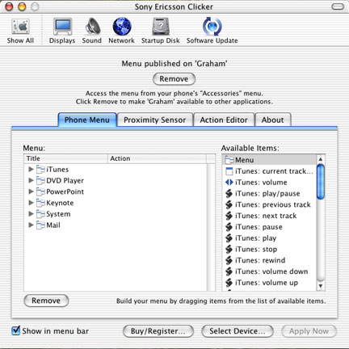349x349 pixels.
Task: Click the System folder icon
Action: click(x=40, y=214)
